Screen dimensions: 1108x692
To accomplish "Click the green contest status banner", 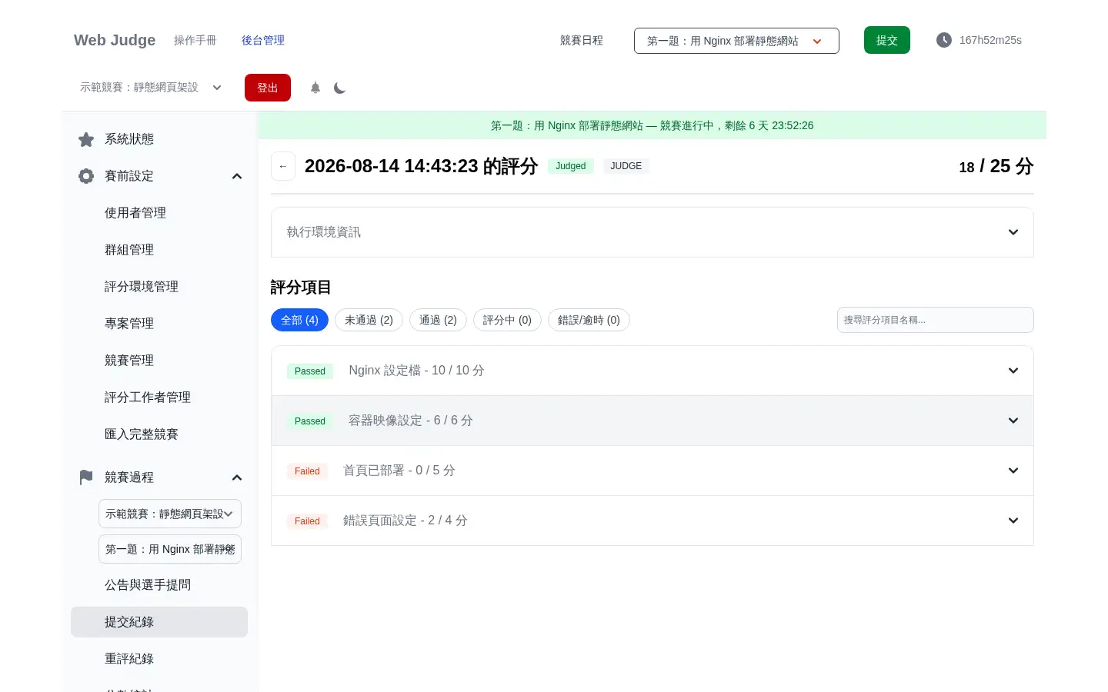I will (652, 125).
